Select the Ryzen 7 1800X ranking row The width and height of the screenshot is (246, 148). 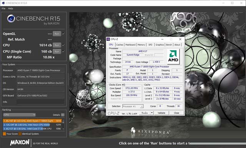[x=32, y=121]
